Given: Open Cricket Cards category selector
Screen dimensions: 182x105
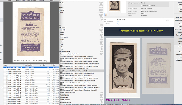Looking at the screenshot, I should tap(121, 19).
